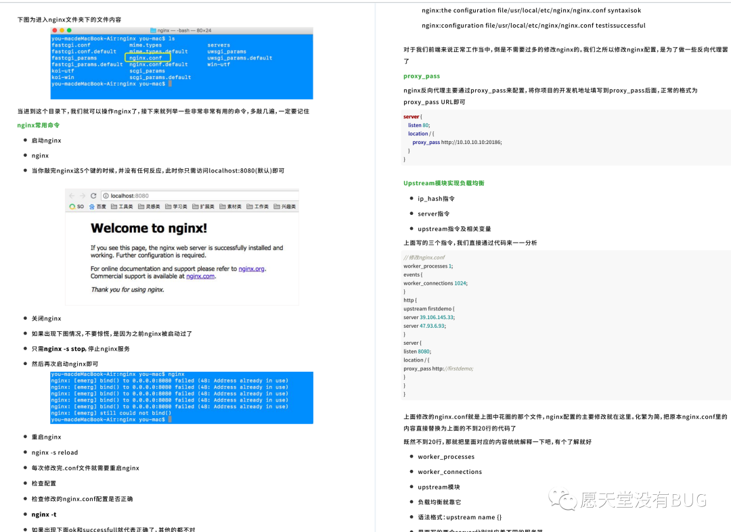Click the bold nginx -t bullet
This screenshot has width=731, height=532.
44,514
